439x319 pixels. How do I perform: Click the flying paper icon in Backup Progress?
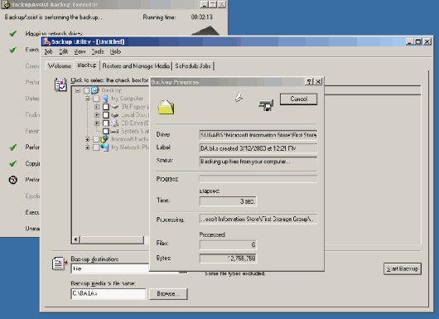(239, 97)
